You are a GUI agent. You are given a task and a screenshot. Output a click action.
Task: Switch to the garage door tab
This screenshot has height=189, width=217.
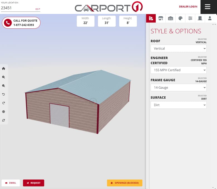coord(171,18)
